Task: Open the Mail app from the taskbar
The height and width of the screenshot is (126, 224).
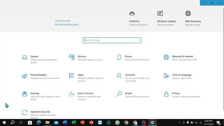Action: (56, 122)
